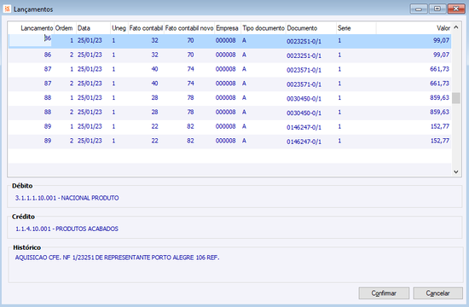Screen dimensions: 469x307
Task: Click the Confirmar button
Action: click(384, 293)
